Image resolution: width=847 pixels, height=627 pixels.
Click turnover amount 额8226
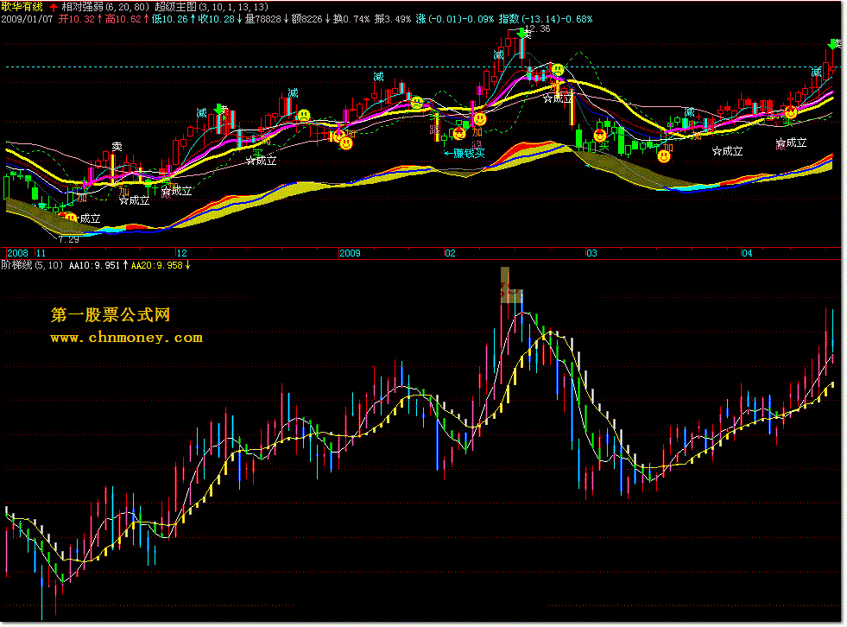tap(307, 20)
